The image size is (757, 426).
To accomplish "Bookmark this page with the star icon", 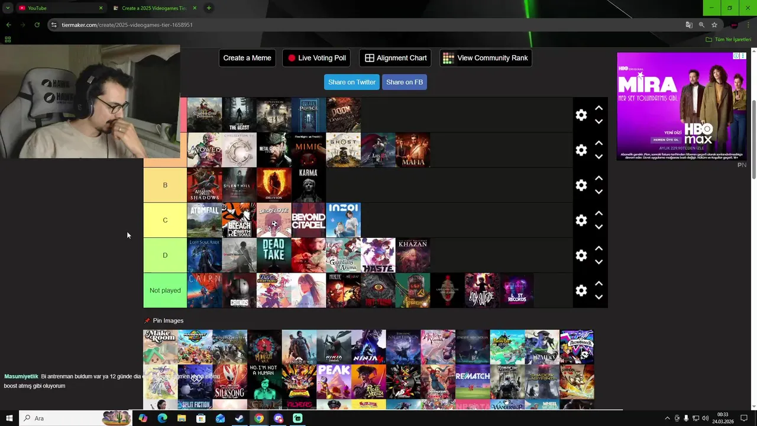I will [x=714, y=25].
